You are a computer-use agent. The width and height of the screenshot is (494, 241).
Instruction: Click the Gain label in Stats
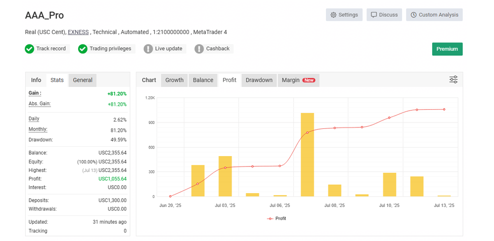pos(35,93)
